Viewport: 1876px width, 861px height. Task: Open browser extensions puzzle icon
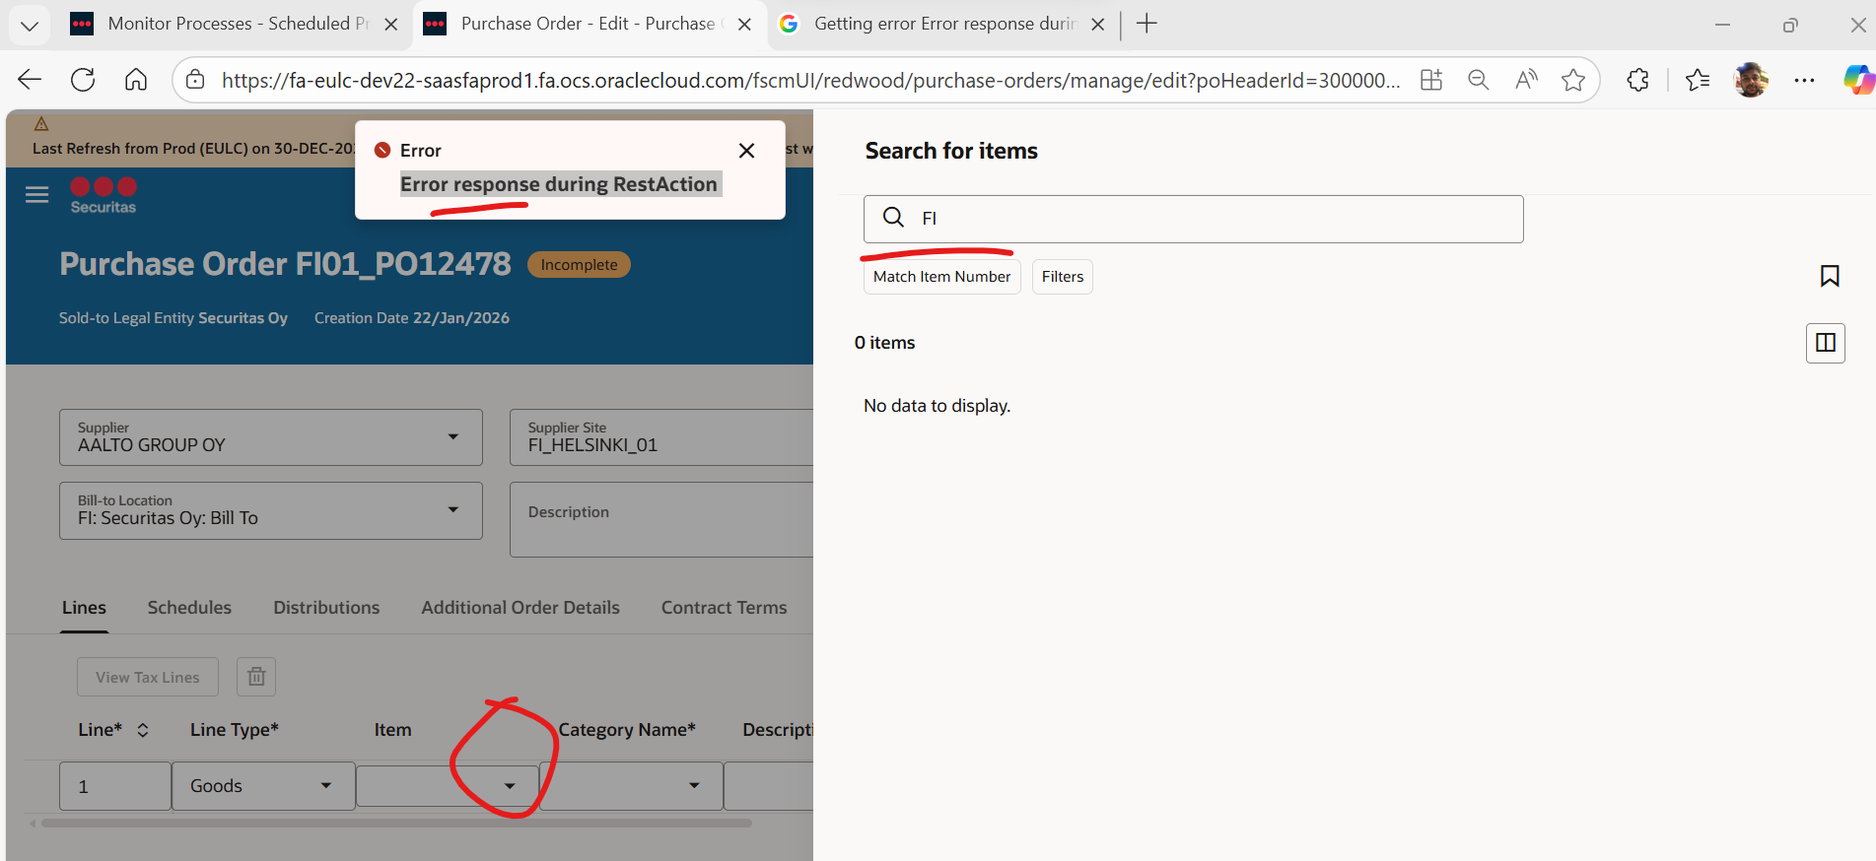tap(1637, 80)
